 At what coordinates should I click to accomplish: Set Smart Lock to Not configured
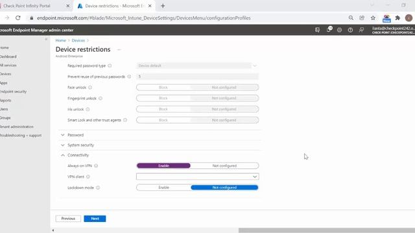(x=224, y=120)
